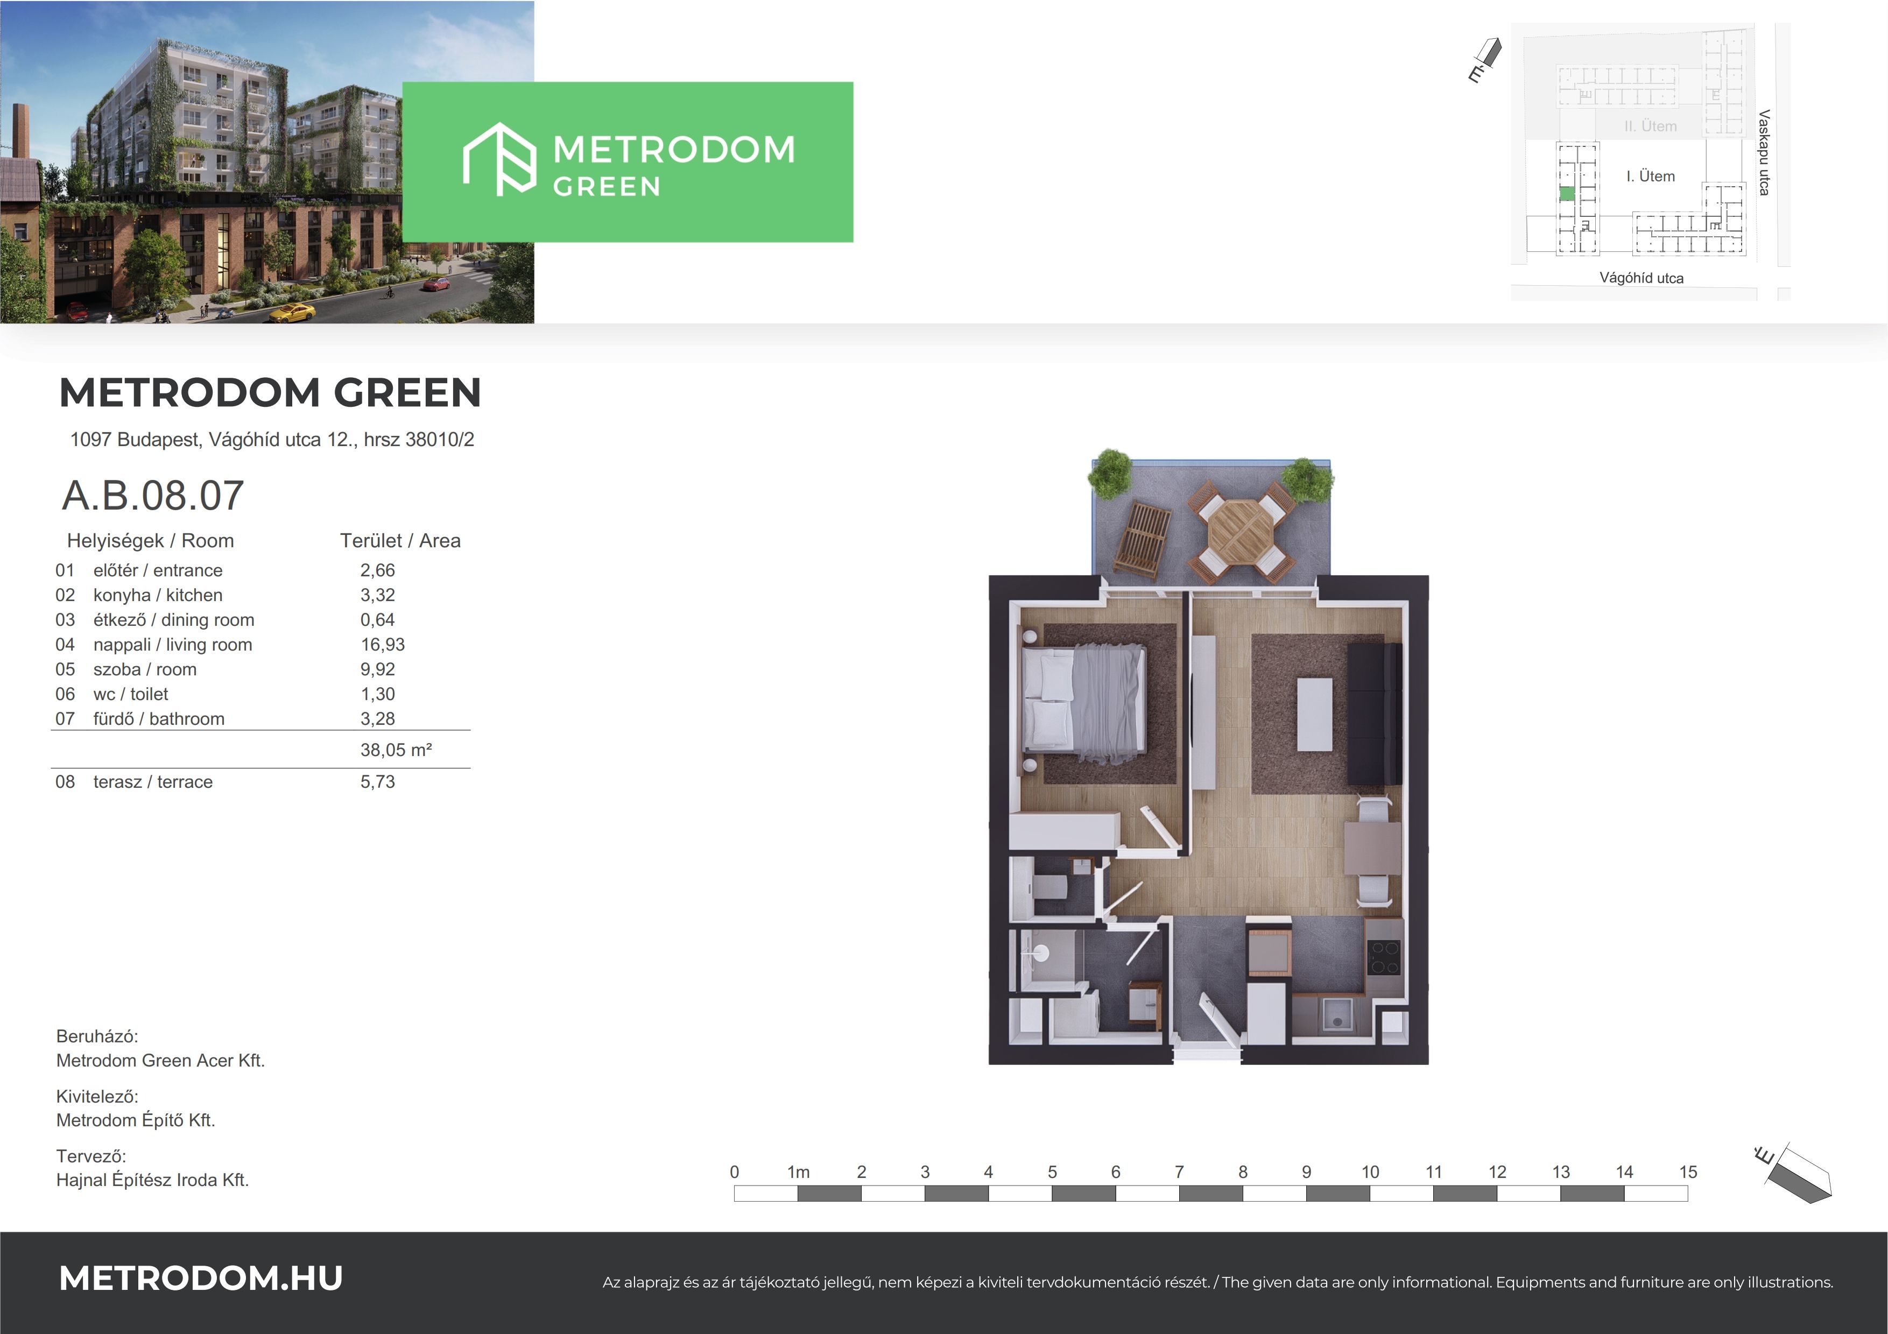Click the north arrow icon near the site map
Viewport: 1888px width, 1334px height.
[1485, 61]
